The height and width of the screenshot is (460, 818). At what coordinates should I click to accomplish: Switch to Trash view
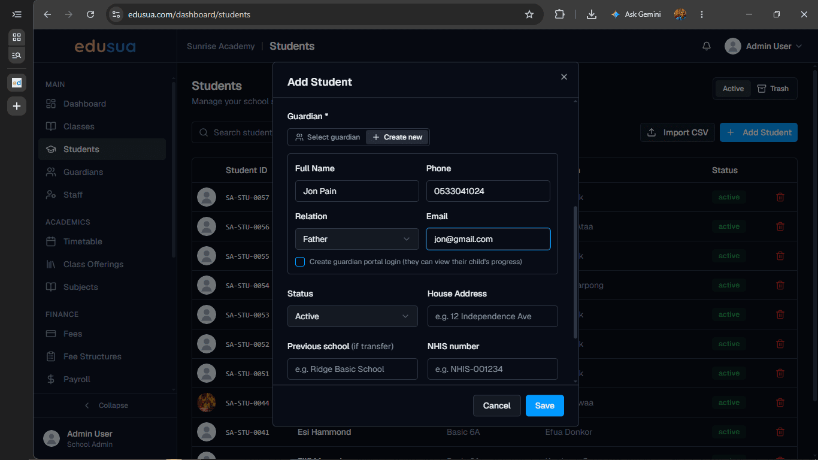click(x=773, y=89)
